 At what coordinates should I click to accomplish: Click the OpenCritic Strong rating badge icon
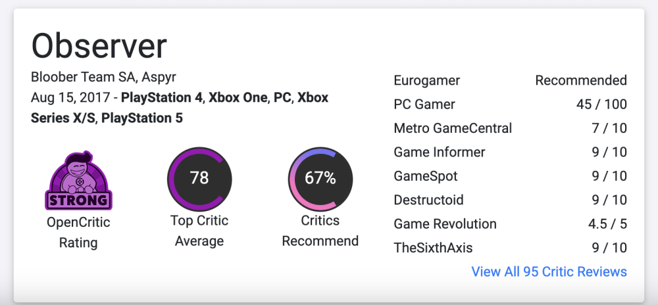pos(78,180)
